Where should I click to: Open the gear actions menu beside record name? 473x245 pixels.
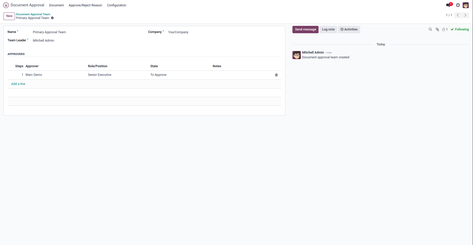coord(52,18)
